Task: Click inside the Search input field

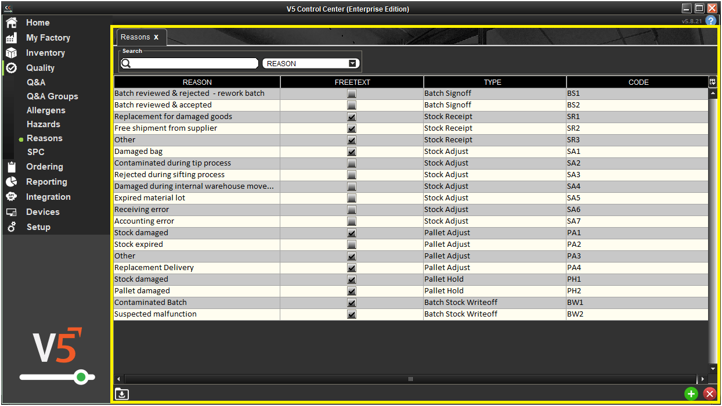Action: (x=192, y=63)
